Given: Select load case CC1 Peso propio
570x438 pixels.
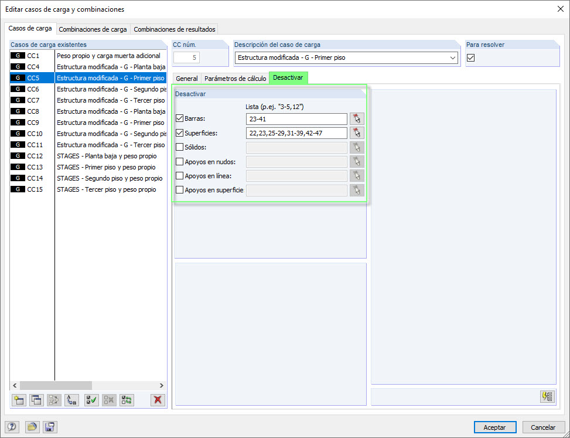Looking at the screenshot, I should 88,56.
